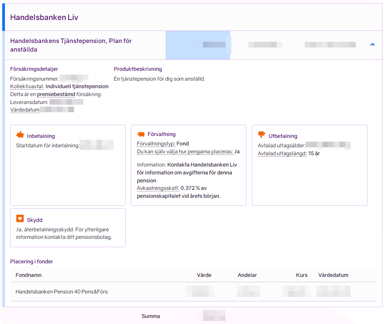The image size is (384, 324).
Task: Click the Skydd heart icon
Action: [20, 219]
